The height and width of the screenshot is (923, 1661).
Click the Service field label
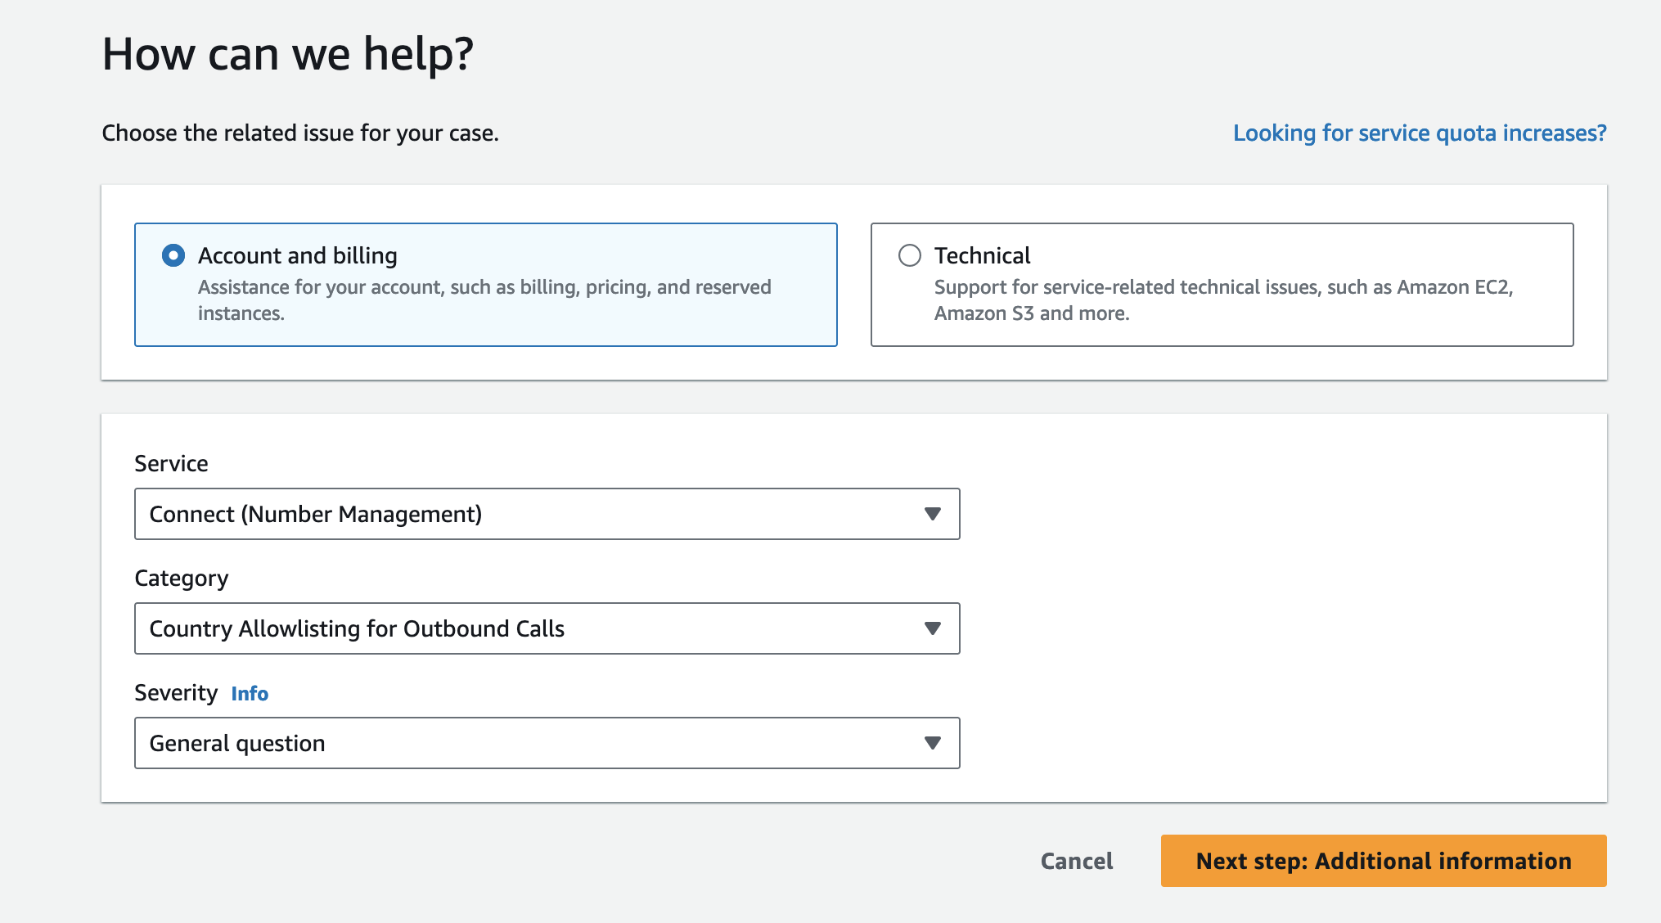click(x=171, y=463)
